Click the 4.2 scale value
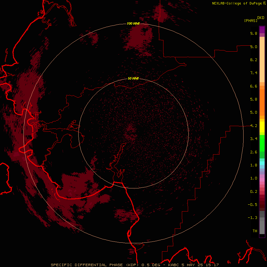The image size is (267, 267). tap(254, 126)
